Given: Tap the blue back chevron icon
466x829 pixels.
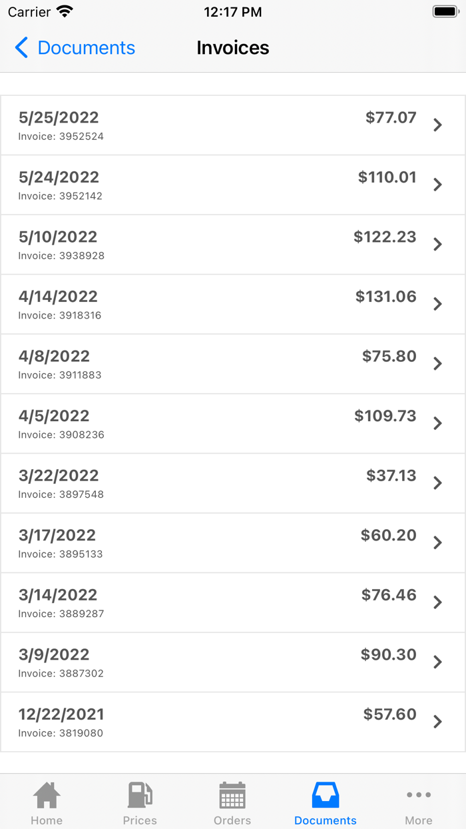Looking at the screenshot, I should pos(21,47).
